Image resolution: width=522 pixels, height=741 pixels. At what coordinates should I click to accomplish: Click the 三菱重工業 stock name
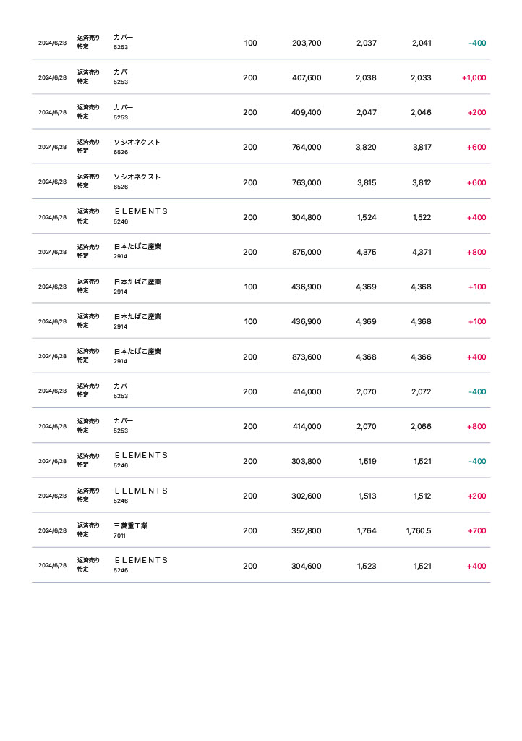pyautogui.click(x=130, y=526)
